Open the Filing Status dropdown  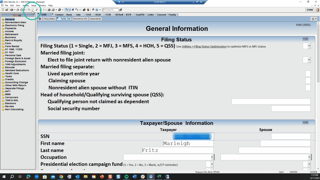pos(306,46)
